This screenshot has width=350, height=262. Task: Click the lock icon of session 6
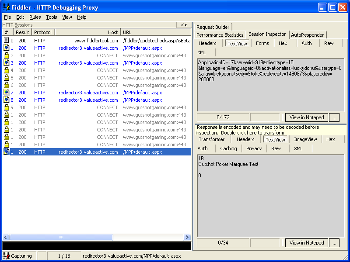7,85
